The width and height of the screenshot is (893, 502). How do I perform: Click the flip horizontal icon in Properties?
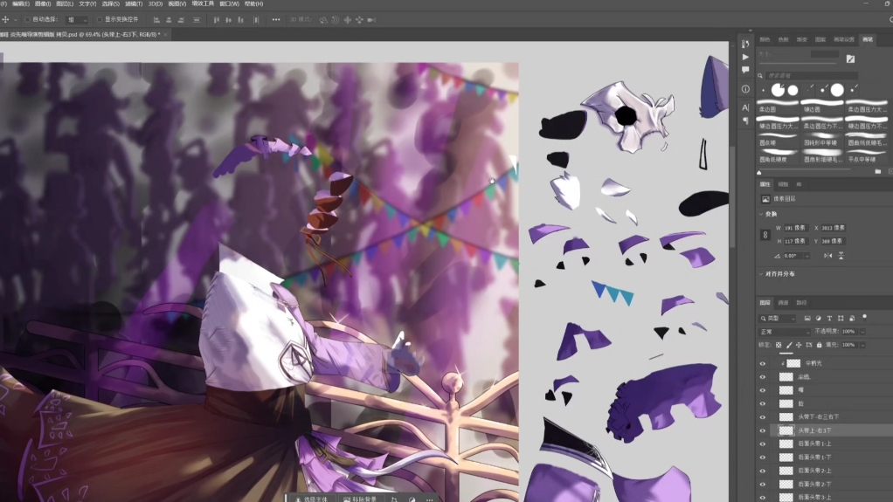827,256
